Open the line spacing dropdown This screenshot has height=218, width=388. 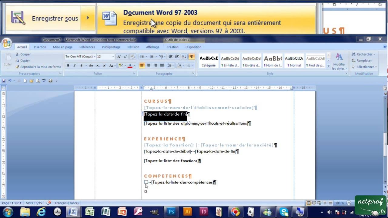[x=171, y=65]
